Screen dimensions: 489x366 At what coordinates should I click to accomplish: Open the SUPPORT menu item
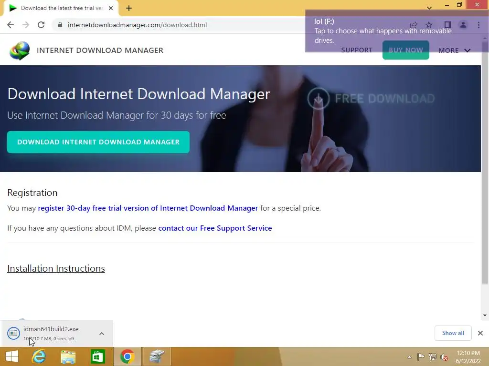[357, 50]
